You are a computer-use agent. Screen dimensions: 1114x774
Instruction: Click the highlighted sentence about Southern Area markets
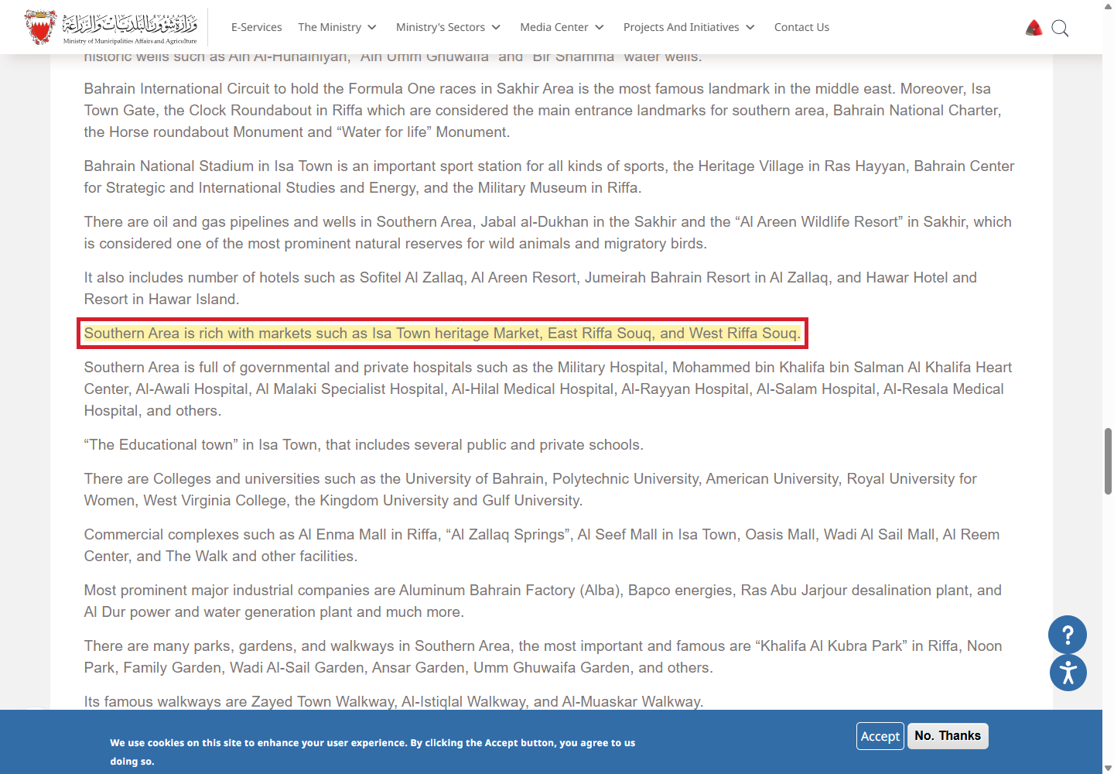pyautogui.click(x=443, y=333)
